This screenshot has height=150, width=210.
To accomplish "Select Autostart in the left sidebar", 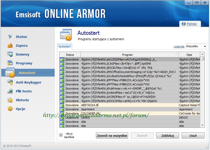I will [27, 73].
